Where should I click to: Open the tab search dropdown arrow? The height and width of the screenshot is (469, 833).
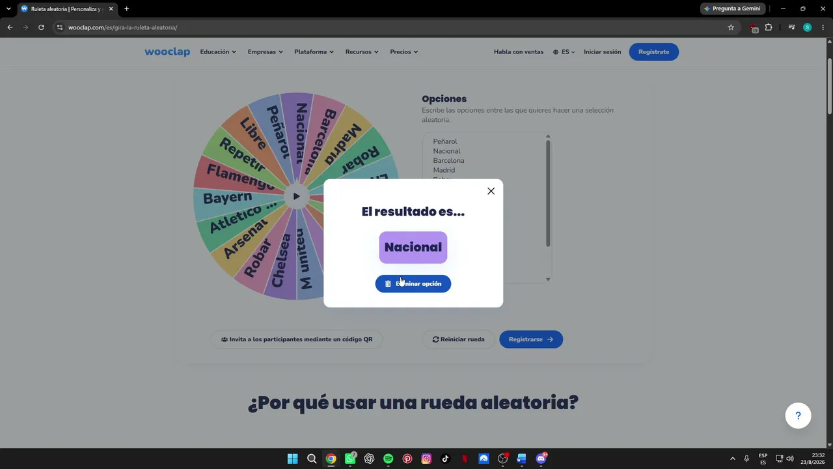8,8
